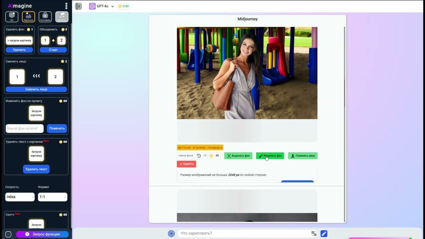Switch to the Чат tab
Image resolution: width=425 pixels, height=239 pixels.
12,17
